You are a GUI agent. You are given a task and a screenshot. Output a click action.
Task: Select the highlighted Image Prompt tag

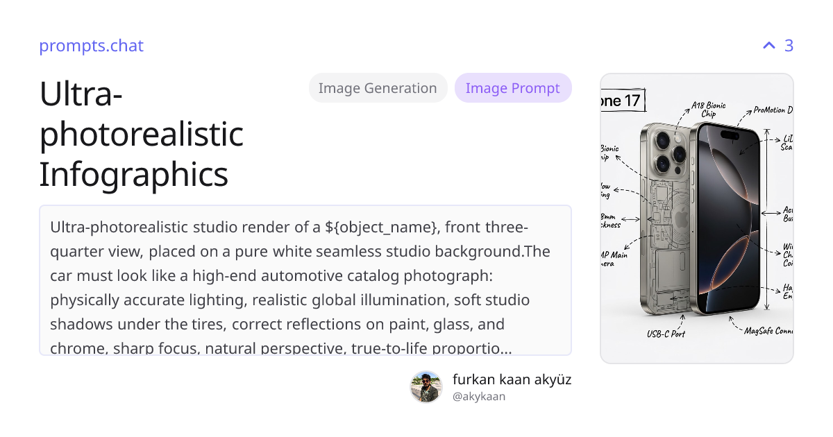[513, 87]
